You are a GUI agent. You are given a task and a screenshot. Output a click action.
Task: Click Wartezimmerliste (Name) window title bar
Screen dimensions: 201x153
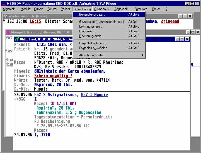point(28,16)
